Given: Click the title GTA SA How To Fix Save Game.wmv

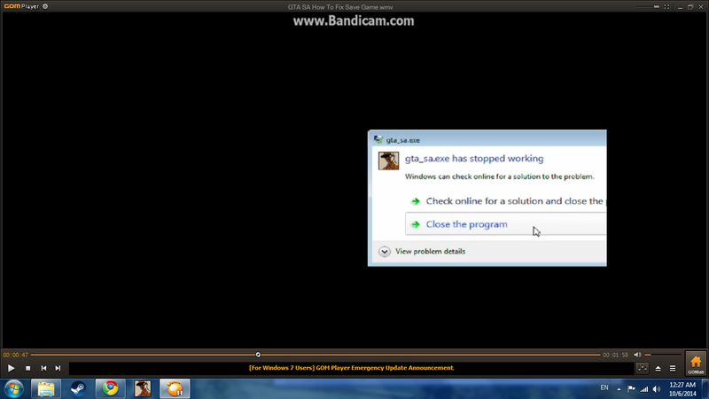Looking at the screenshot, I should [340, 7].
